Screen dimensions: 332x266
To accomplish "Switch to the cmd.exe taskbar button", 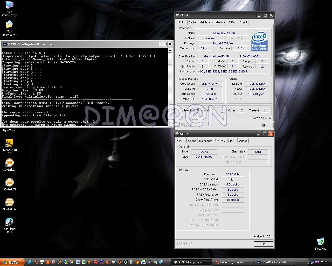I will tap(274, 262).
